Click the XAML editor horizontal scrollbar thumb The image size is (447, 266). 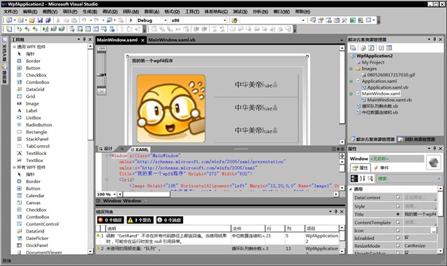coord(146,194)
